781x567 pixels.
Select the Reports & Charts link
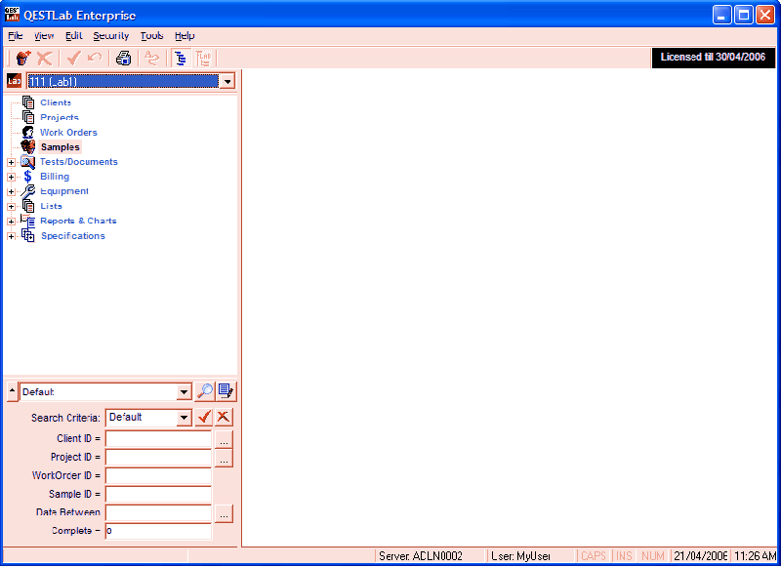tap(76, 221)
